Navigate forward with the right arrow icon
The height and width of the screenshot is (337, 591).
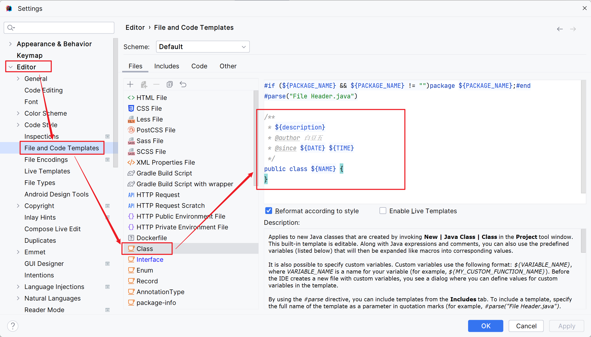573,29
